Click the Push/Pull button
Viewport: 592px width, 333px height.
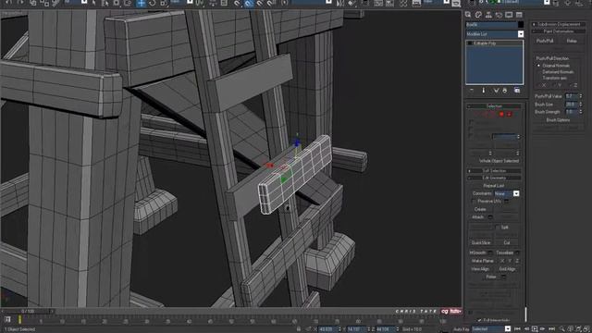545,41
